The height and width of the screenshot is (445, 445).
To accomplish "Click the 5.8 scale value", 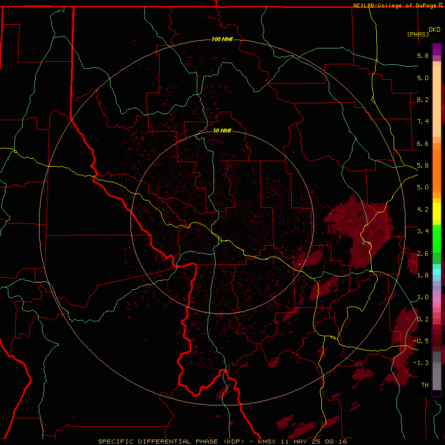I will [x=423, y=166].
